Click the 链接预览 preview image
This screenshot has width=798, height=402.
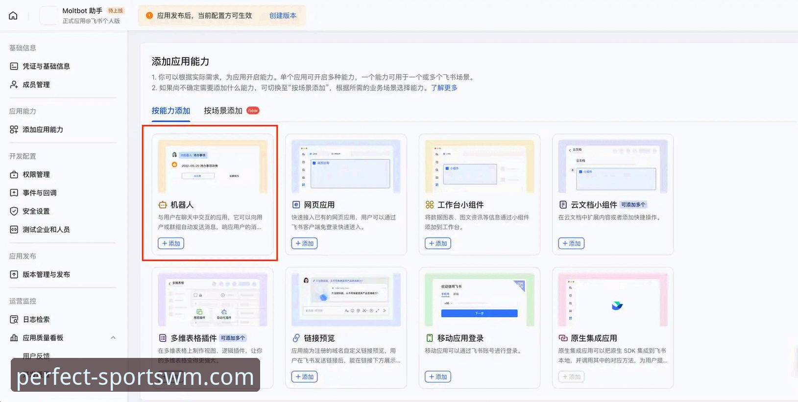[346, 300]
